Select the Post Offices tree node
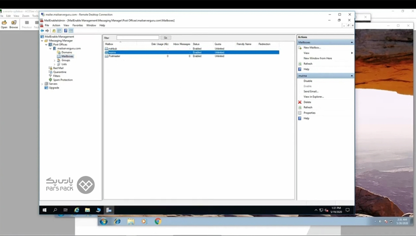 coord(60,44)
